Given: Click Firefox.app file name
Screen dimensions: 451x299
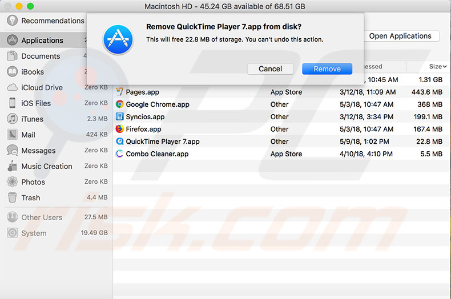Looking at the screenshot, I should [x=143, y=129].
